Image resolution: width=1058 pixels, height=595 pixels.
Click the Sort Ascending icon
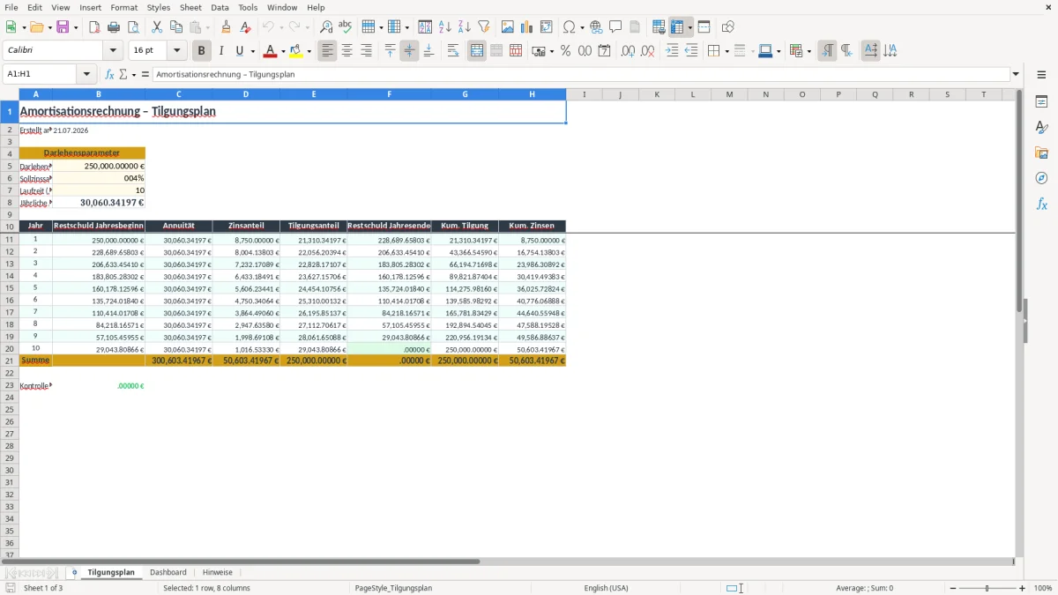tap(445, 26)
